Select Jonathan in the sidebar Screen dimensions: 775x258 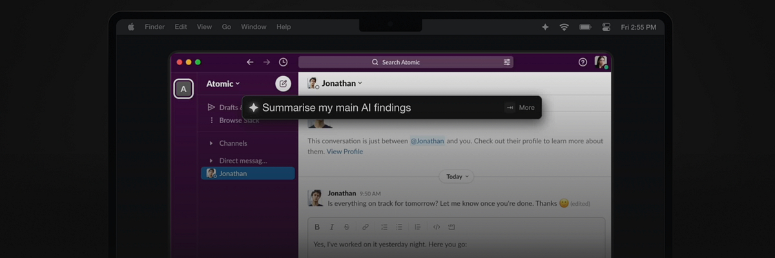pyautogui.click(x=248, y=174)
